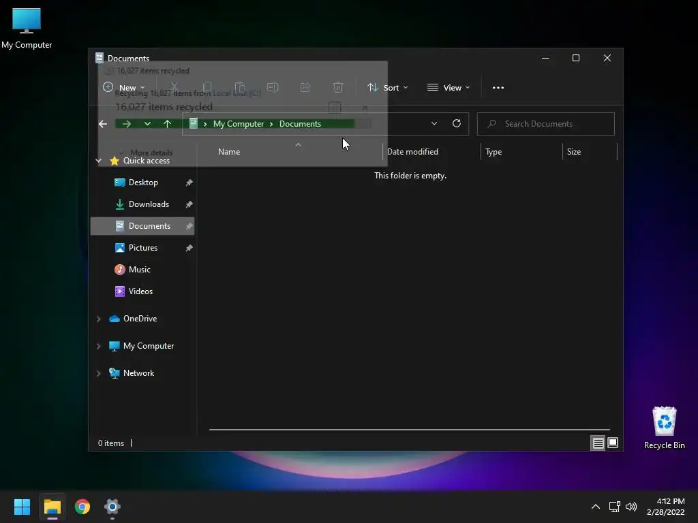Click the Type column header
This screenshot has width=698, height=523.
tap(494, 152)
